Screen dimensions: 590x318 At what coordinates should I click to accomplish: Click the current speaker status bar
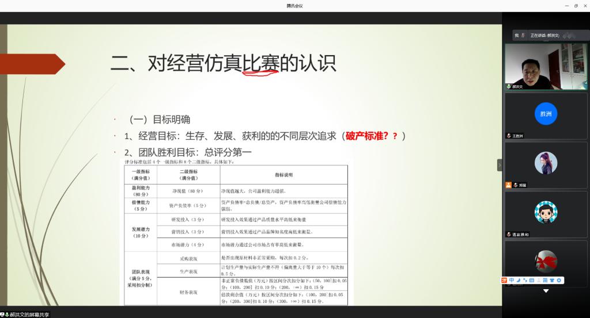click(545, 35)
